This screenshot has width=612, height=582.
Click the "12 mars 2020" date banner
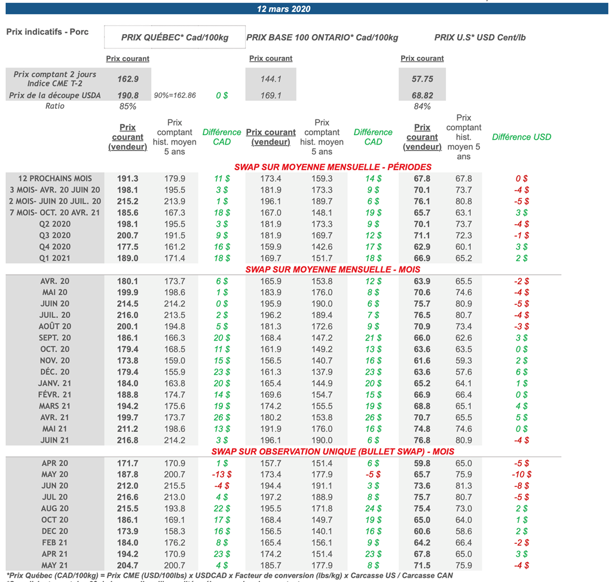click(284, 9)
